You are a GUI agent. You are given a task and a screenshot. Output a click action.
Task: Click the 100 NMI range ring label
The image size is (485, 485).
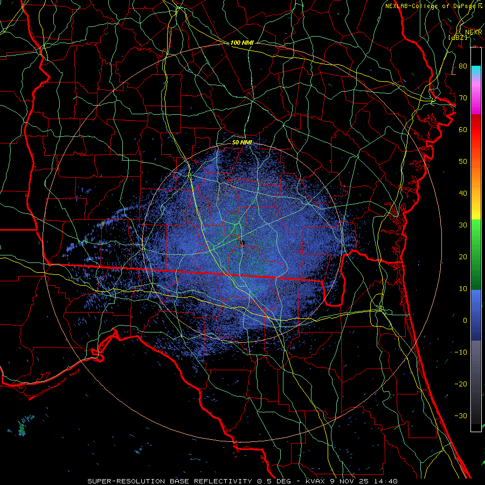[x=242, y=43]
